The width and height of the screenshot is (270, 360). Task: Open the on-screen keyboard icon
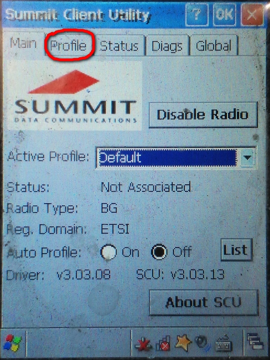(222, 345)
